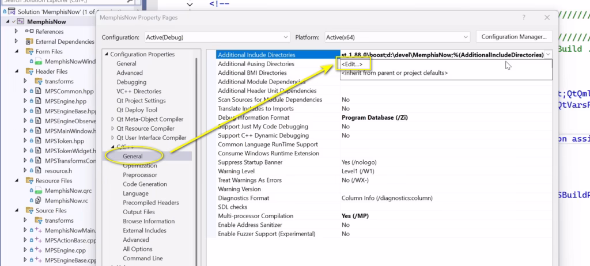This screenshot has height=266, width=590.
Task: Collapse the Header Files folder
Action: [x=16, y=71]
